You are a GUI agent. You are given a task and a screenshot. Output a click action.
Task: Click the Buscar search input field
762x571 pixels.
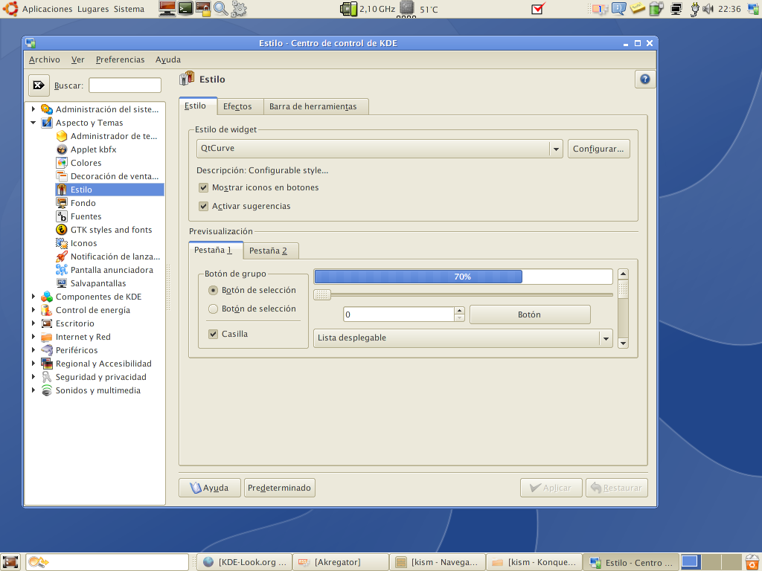(x=125, y=86)
